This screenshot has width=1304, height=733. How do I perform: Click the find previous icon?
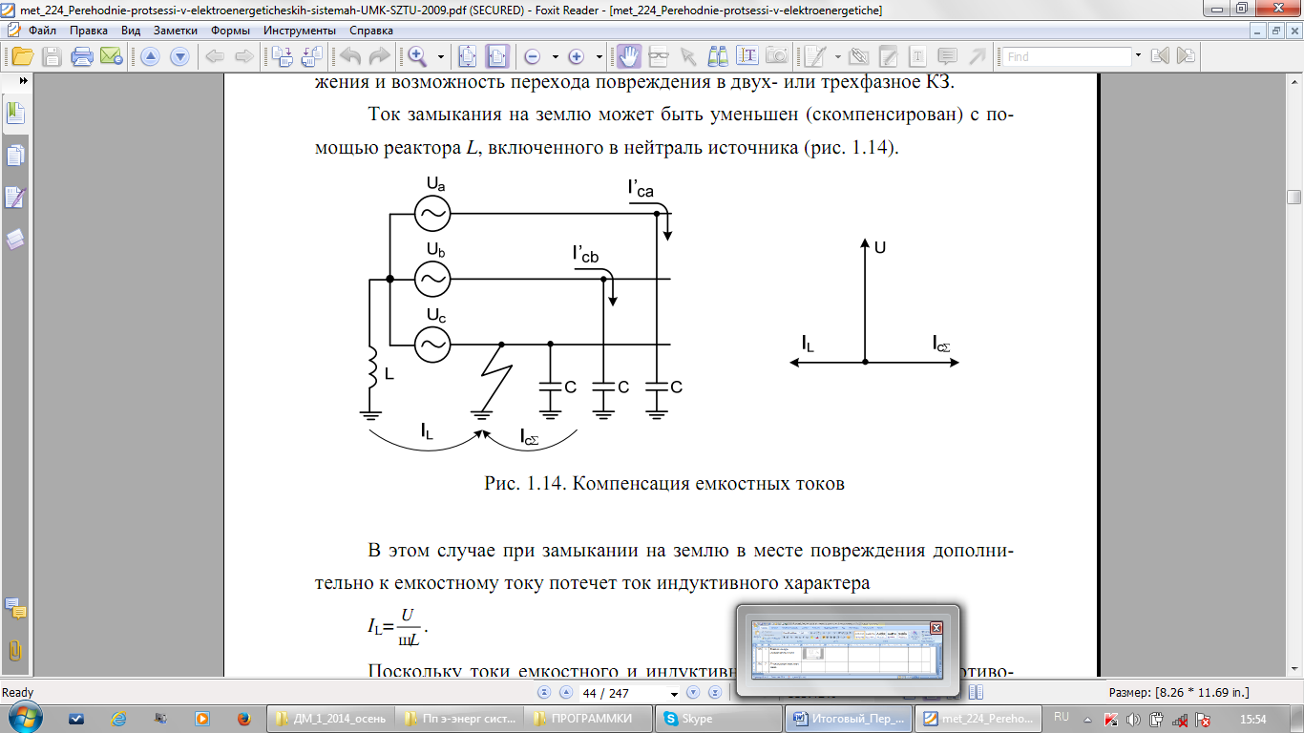(1160, 56)
